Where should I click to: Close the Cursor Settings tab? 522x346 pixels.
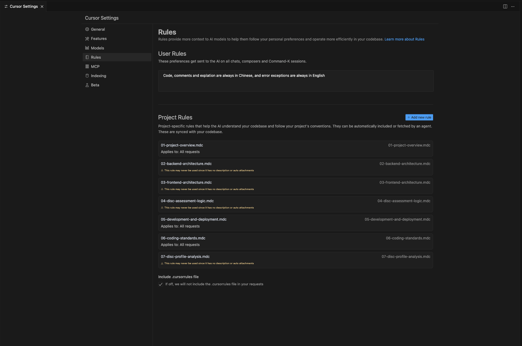pyautogui.click(x=42, y=7)
